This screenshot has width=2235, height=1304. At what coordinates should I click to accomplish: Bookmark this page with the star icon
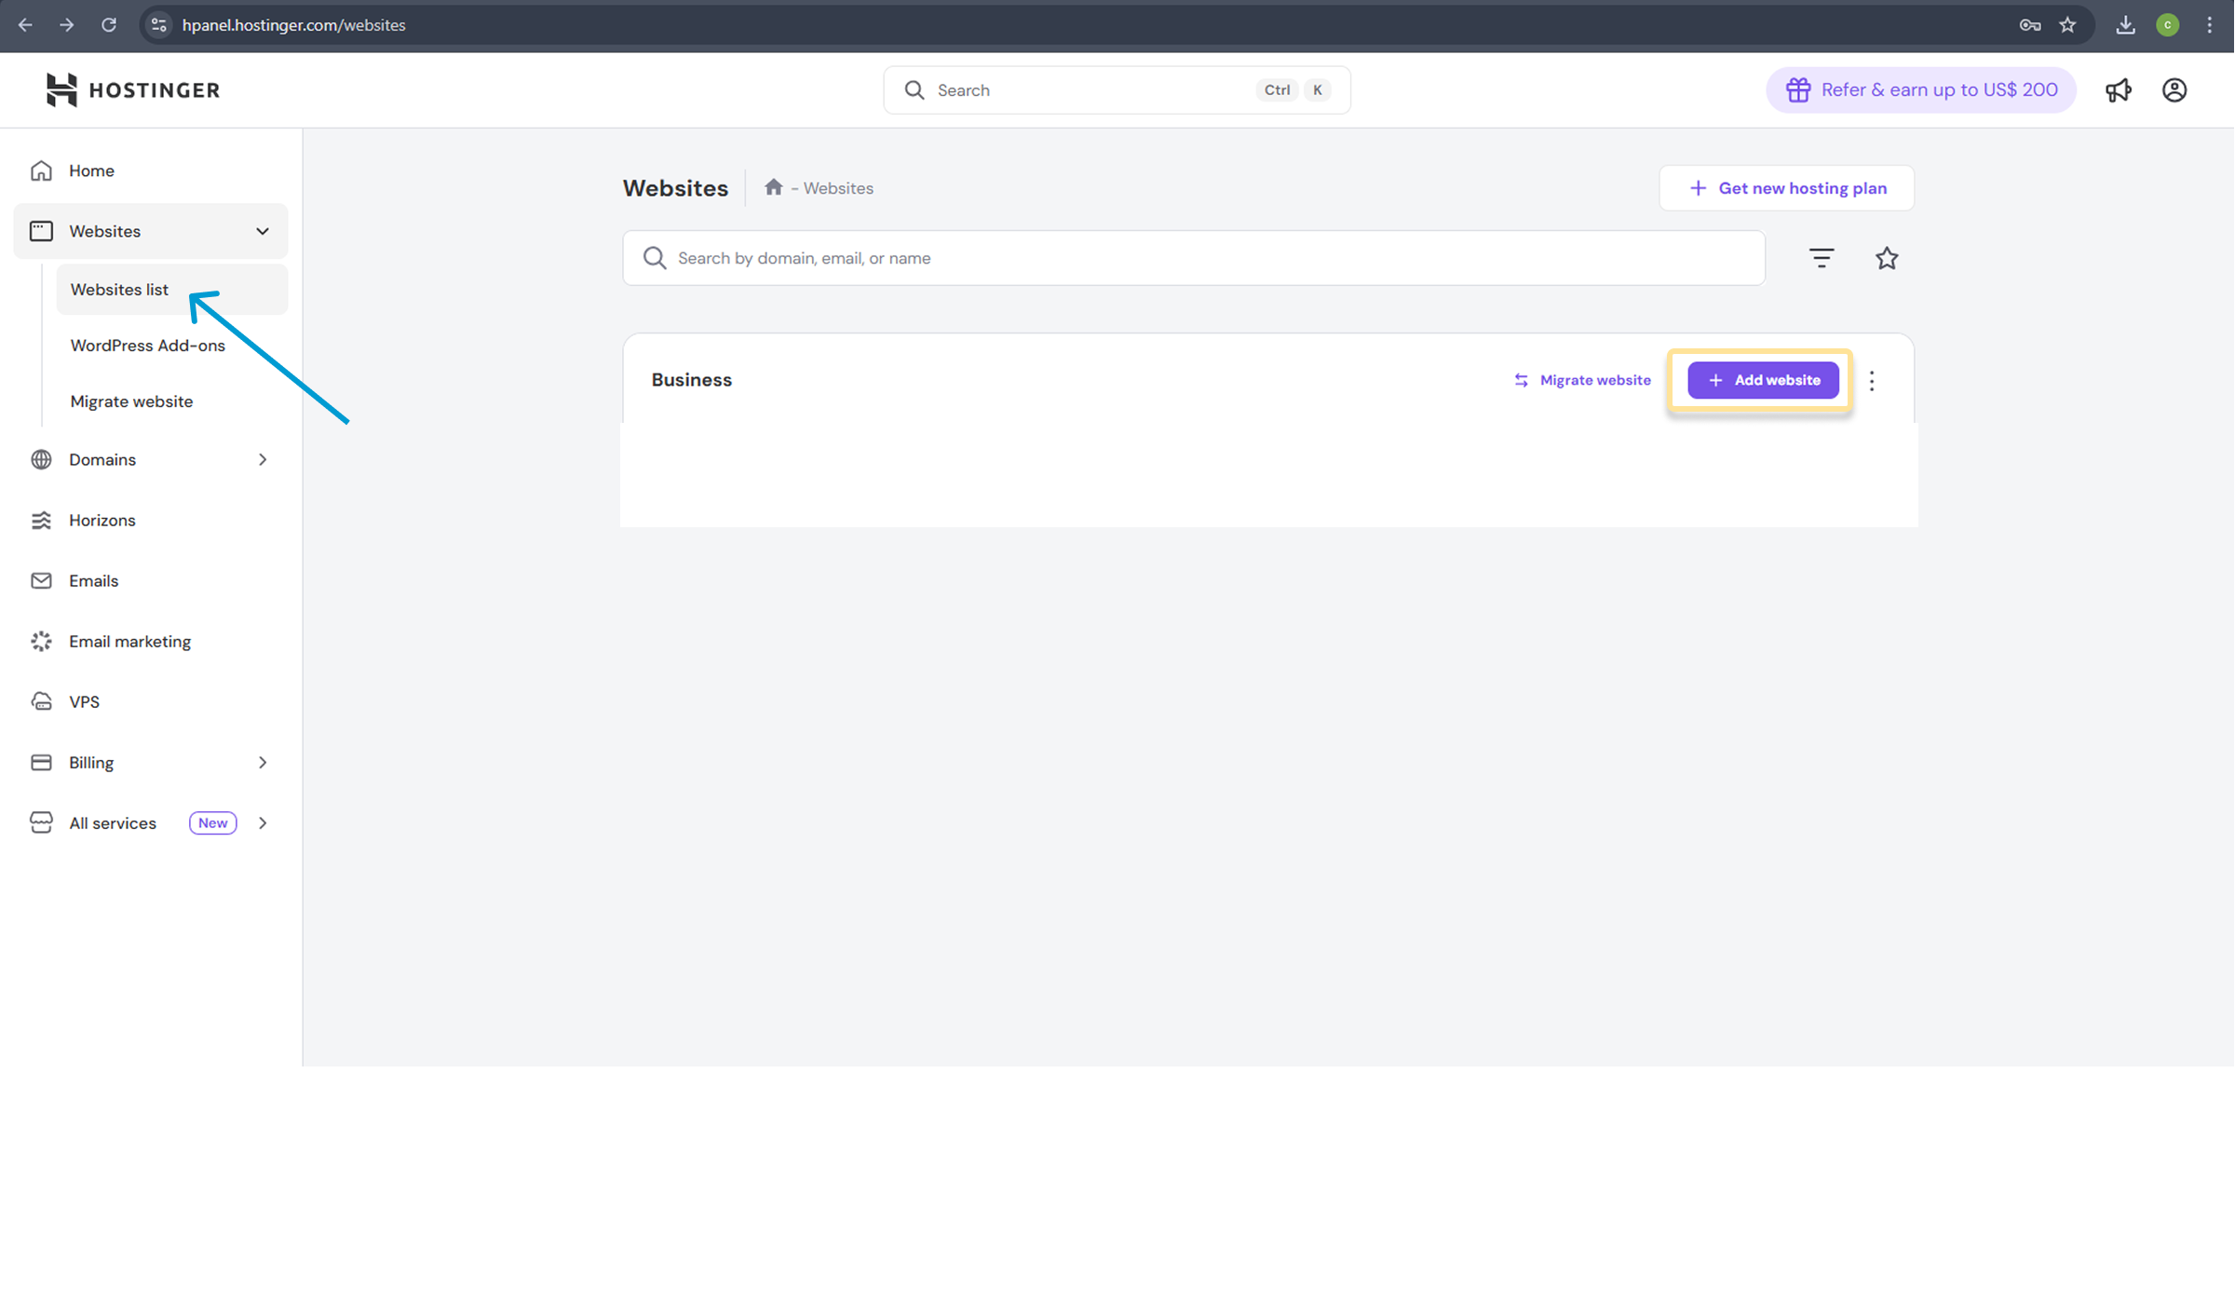pos(2067,25)
